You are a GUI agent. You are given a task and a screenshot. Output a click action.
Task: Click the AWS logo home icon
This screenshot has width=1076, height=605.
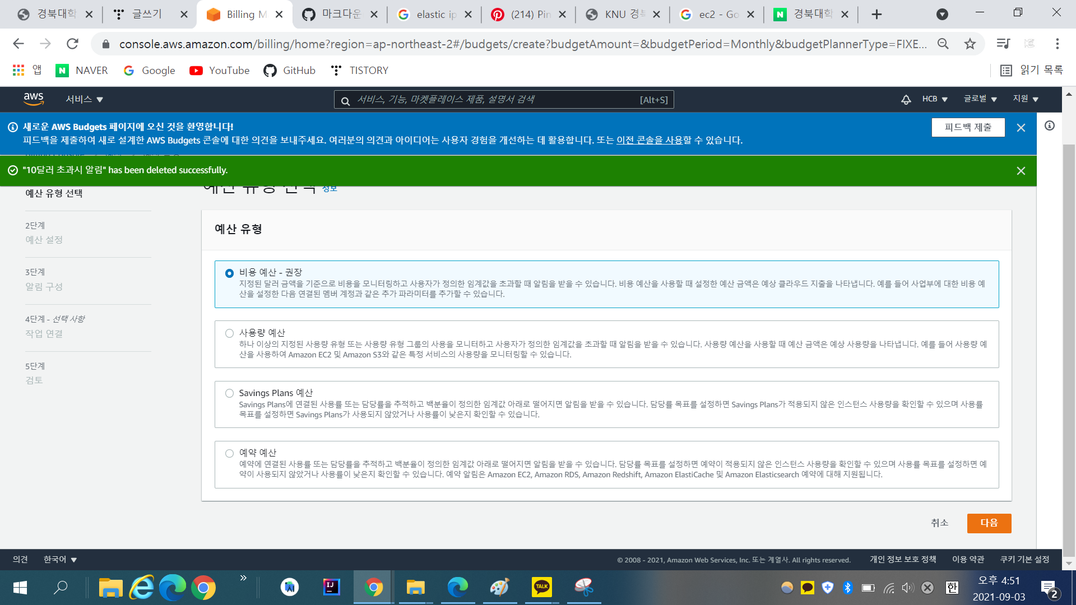(x=34, y=99)
